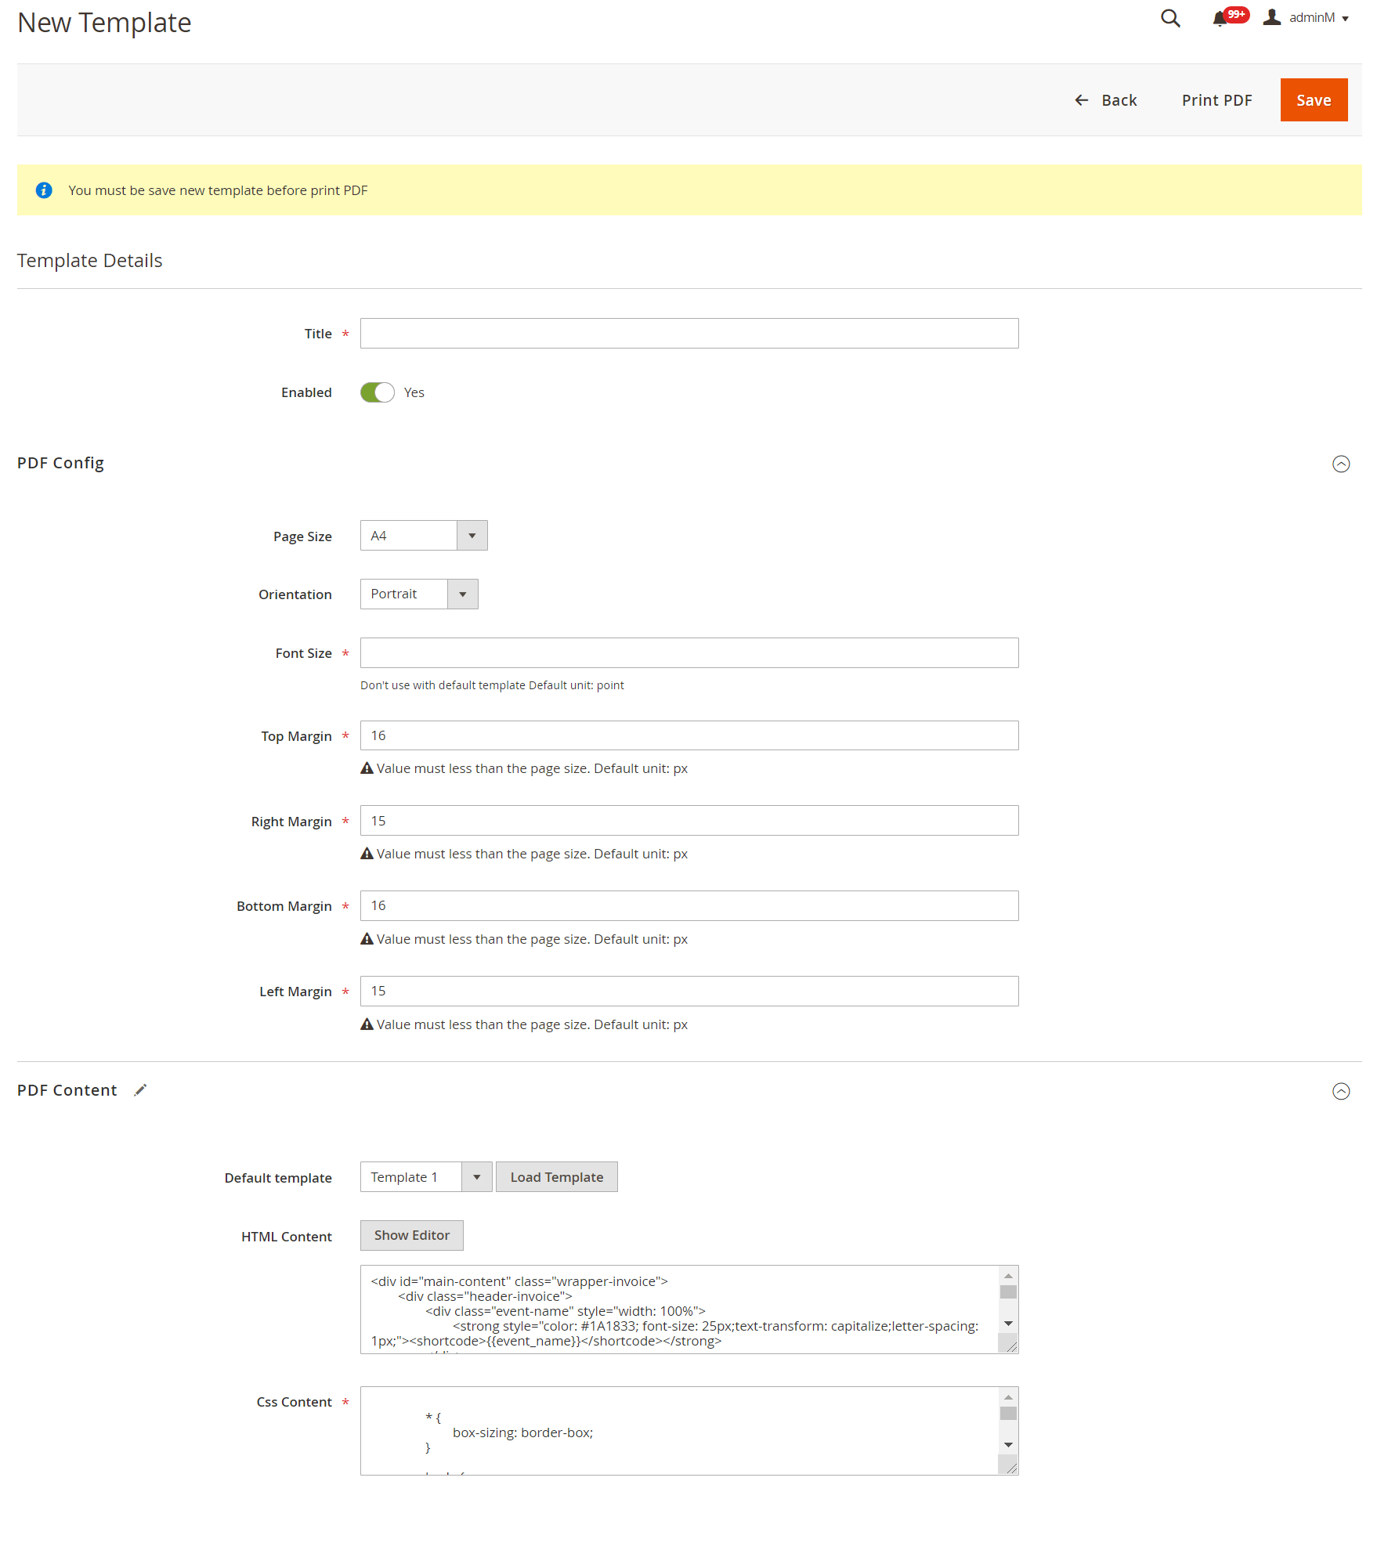Screen dimensions: 1388x1557
Task: Open the notifications bell icon
Action: (x=1220, y=19)
